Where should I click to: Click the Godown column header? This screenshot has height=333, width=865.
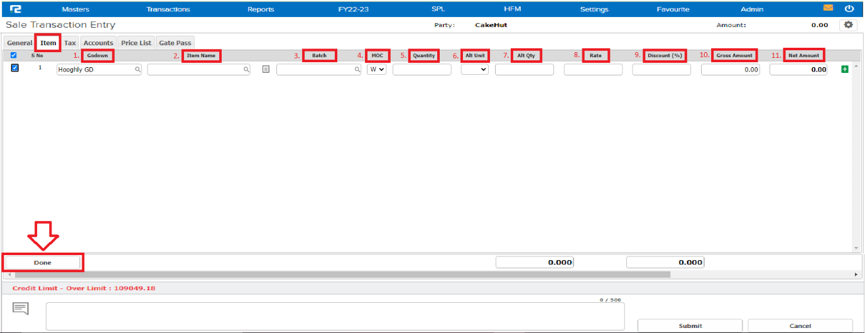(x=97, y=55)
